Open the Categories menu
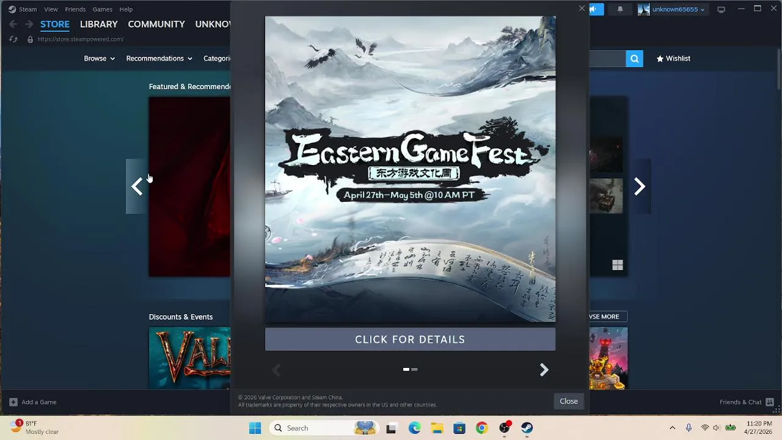This screenshot has height=440, width=782. [217, 59]
